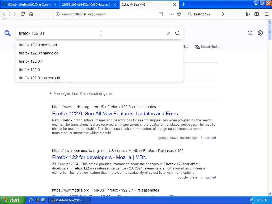Viewport: 272px width, 204px height.
Task: Click the mozilla.org 122.0.1 releasenotes URL
Action: click(105, 190)
